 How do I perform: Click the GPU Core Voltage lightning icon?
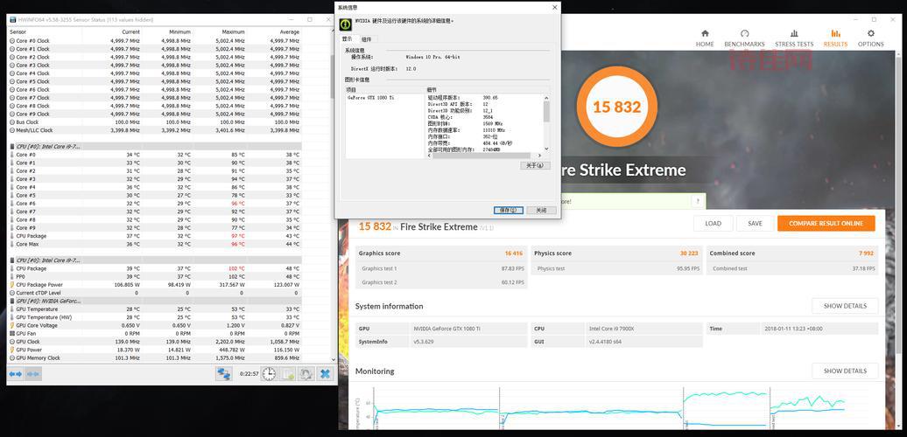pyautogui.click(x=12, y=325)
